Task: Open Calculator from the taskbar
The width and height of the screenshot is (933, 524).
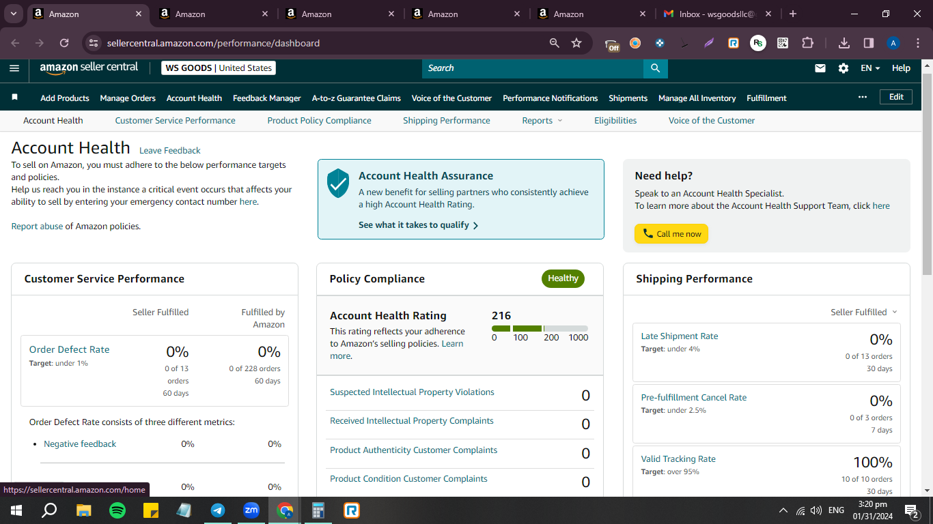Action: tap(318, 510)
